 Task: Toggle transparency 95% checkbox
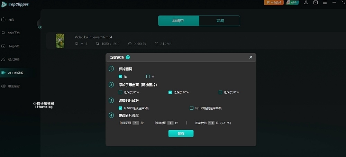coord(170,92)
